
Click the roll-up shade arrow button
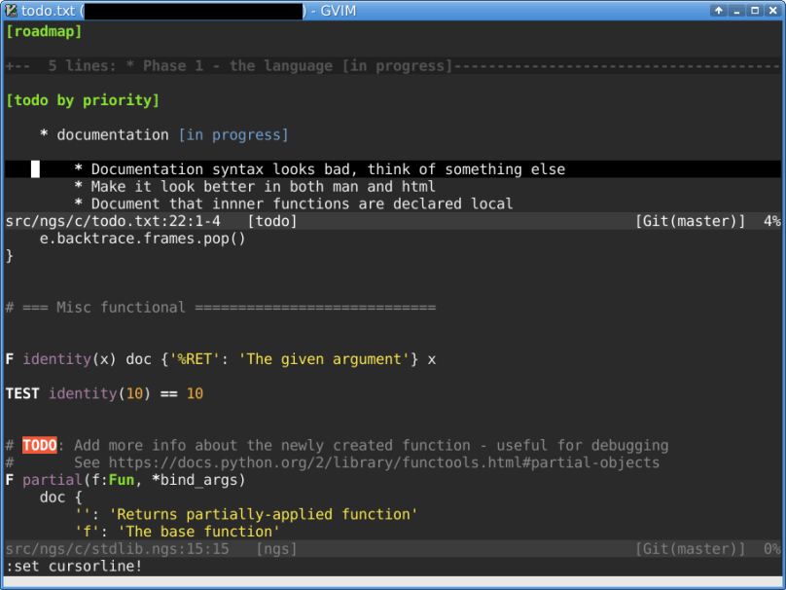tap(719, 10)
